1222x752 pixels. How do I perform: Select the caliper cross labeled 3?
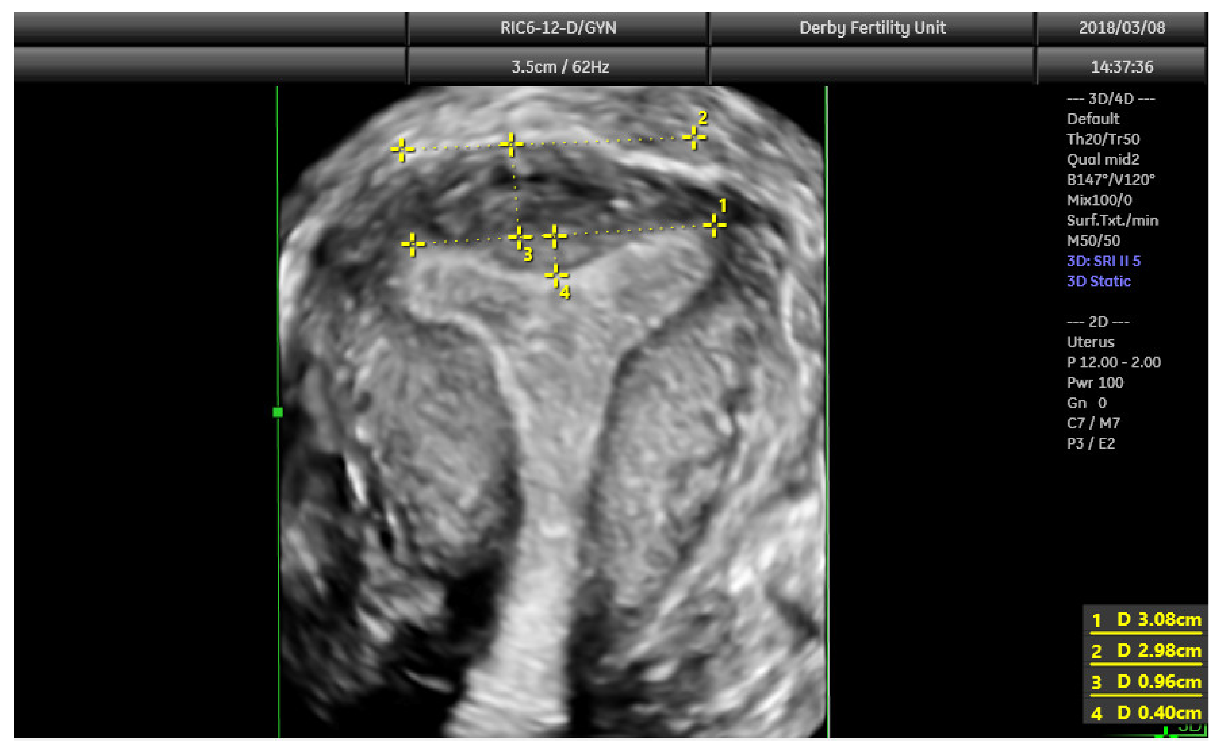click(x=519, y=238)
